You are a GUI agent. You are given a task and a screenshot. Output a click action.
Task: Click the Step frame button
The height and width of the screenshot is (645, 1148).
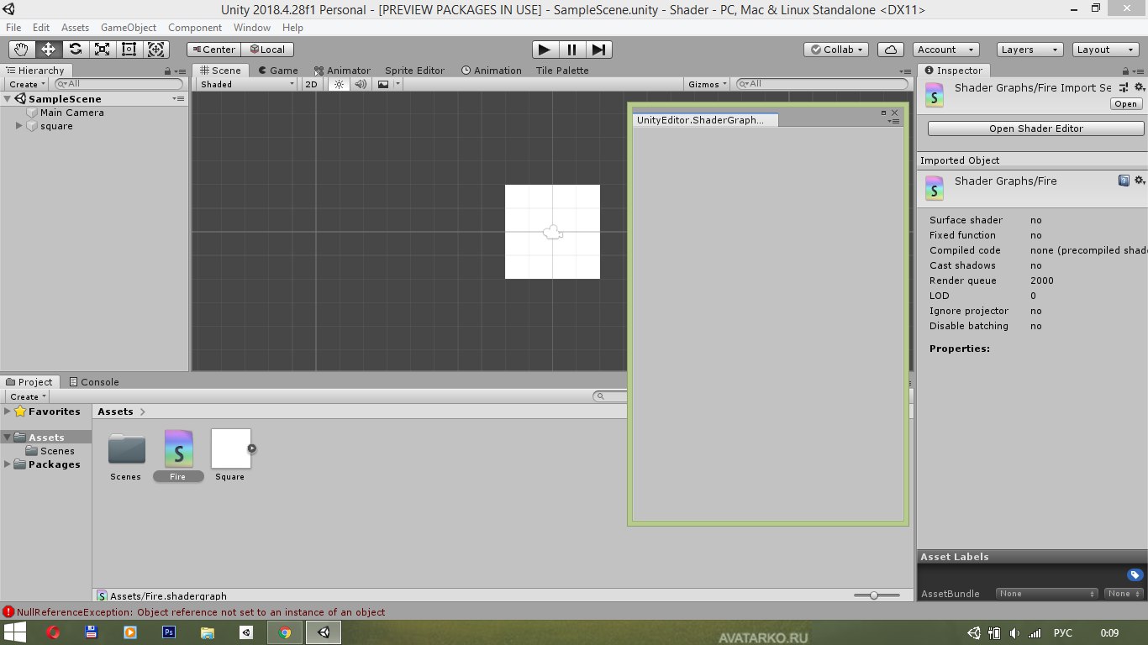598,50
